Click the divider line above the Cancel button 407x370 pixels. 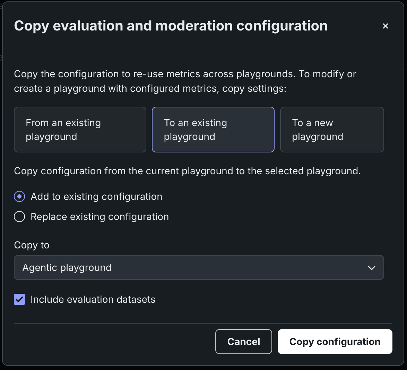203,323
